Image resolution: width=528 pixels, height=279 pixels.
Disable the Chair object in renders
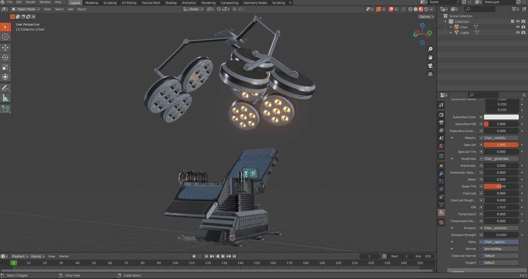[x=523, y=27]
